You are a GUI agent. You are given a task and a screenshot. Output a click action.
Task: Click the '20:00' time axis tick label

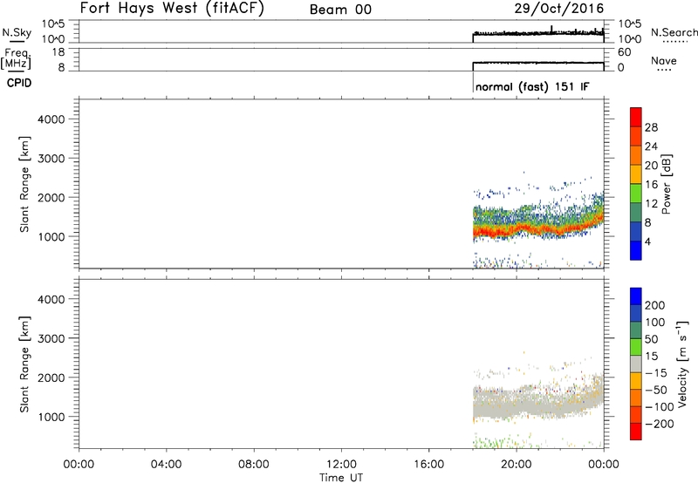[x=517, y=465]
